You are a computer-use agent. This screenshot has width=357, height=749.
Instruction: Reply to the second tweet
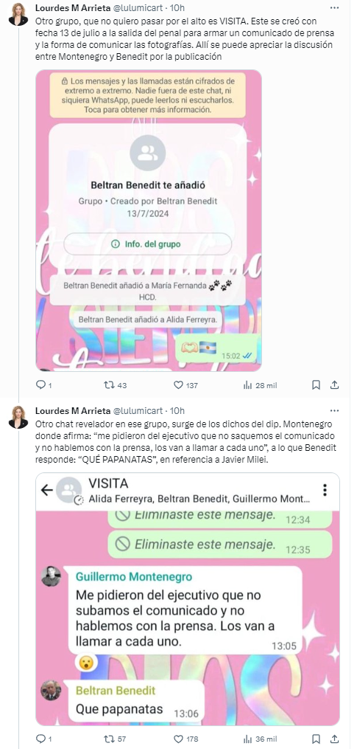(43, 739)
